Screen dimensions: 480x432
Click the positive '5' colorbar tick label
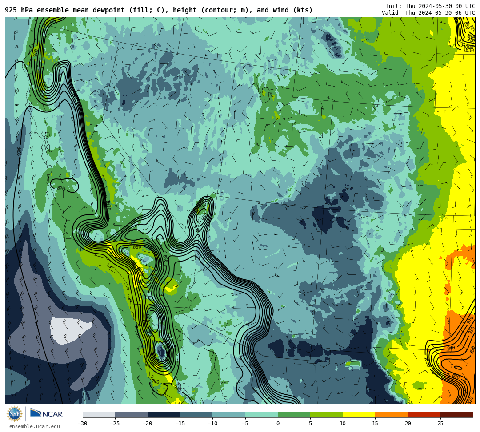310,424
